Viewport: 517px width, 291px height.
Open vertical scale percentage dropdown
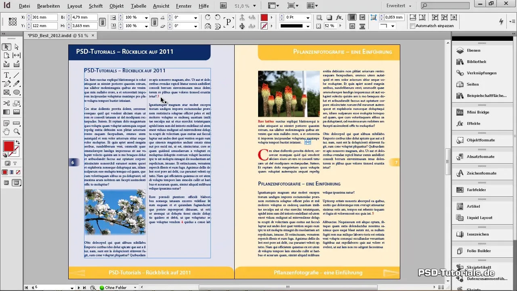coord(146,26)
